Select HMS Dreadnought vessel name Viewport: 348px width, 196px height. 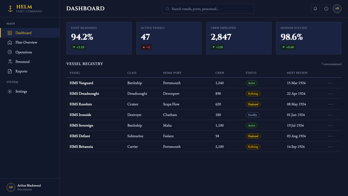(84, 94)
